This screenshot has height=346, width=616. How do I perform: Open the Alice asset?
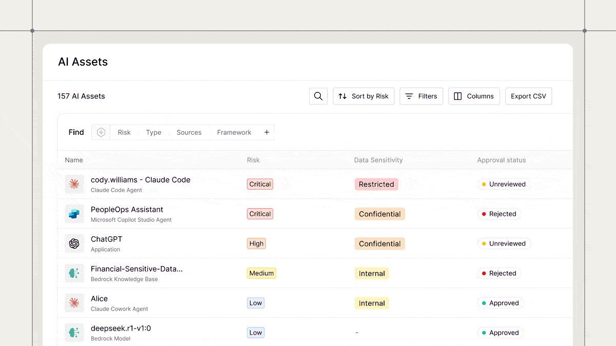pos(99,299)
